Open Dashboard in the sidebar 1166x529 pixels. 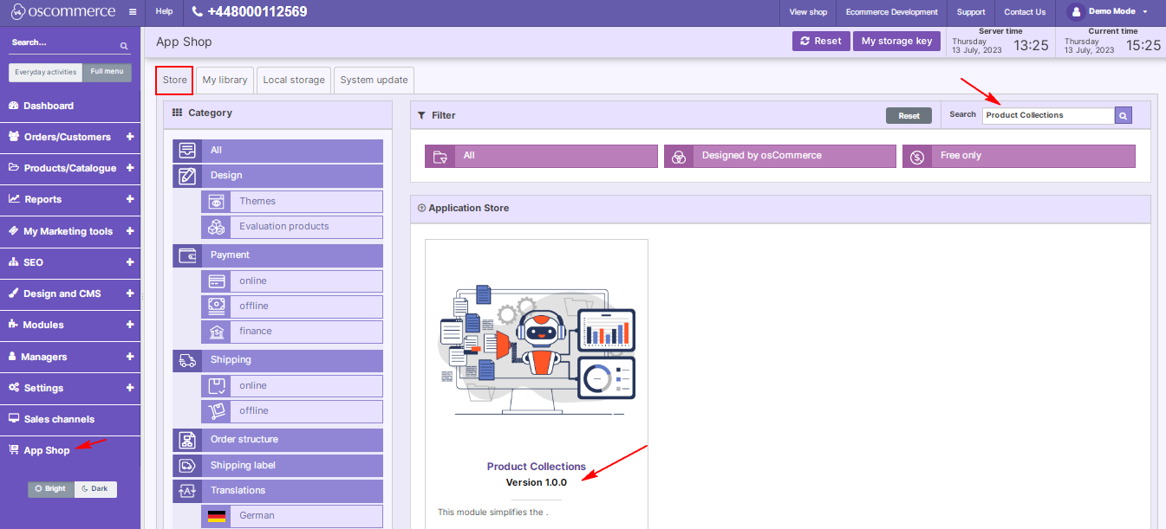(x=70, y=106)
